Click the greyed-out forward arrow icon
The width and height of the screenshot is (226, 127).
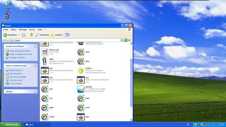pos(23,35)
